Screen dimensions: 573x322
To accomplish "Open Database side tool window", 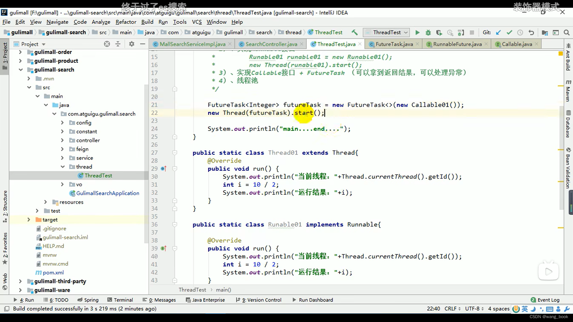I will click(x=568, y=124).
